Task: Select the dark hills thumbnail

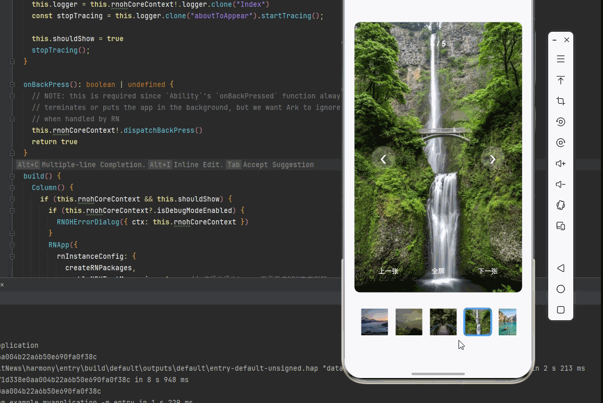Action: (x=409, y=322)
